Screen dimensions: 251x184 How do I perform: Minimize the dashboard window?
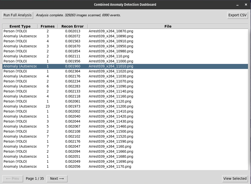(237, 5)
